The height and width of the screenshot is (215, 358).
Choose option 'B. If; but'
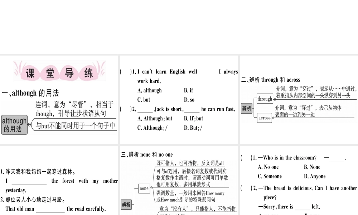point(193,118)
